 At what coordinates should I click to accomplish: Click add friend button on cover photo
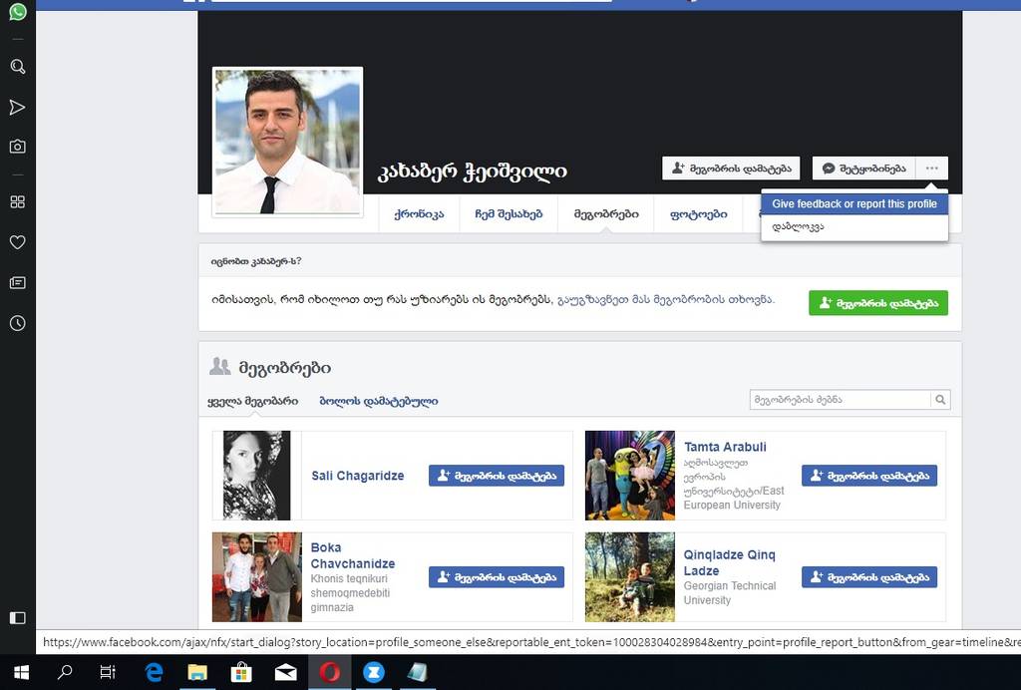pyautogui.click(x=731, y=168)
